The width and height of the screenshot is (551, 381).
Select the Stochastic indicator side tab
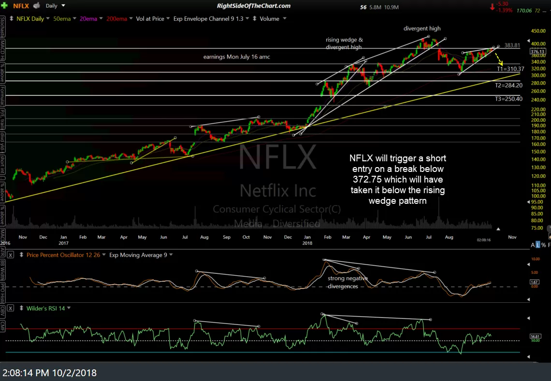click(2, 27)
